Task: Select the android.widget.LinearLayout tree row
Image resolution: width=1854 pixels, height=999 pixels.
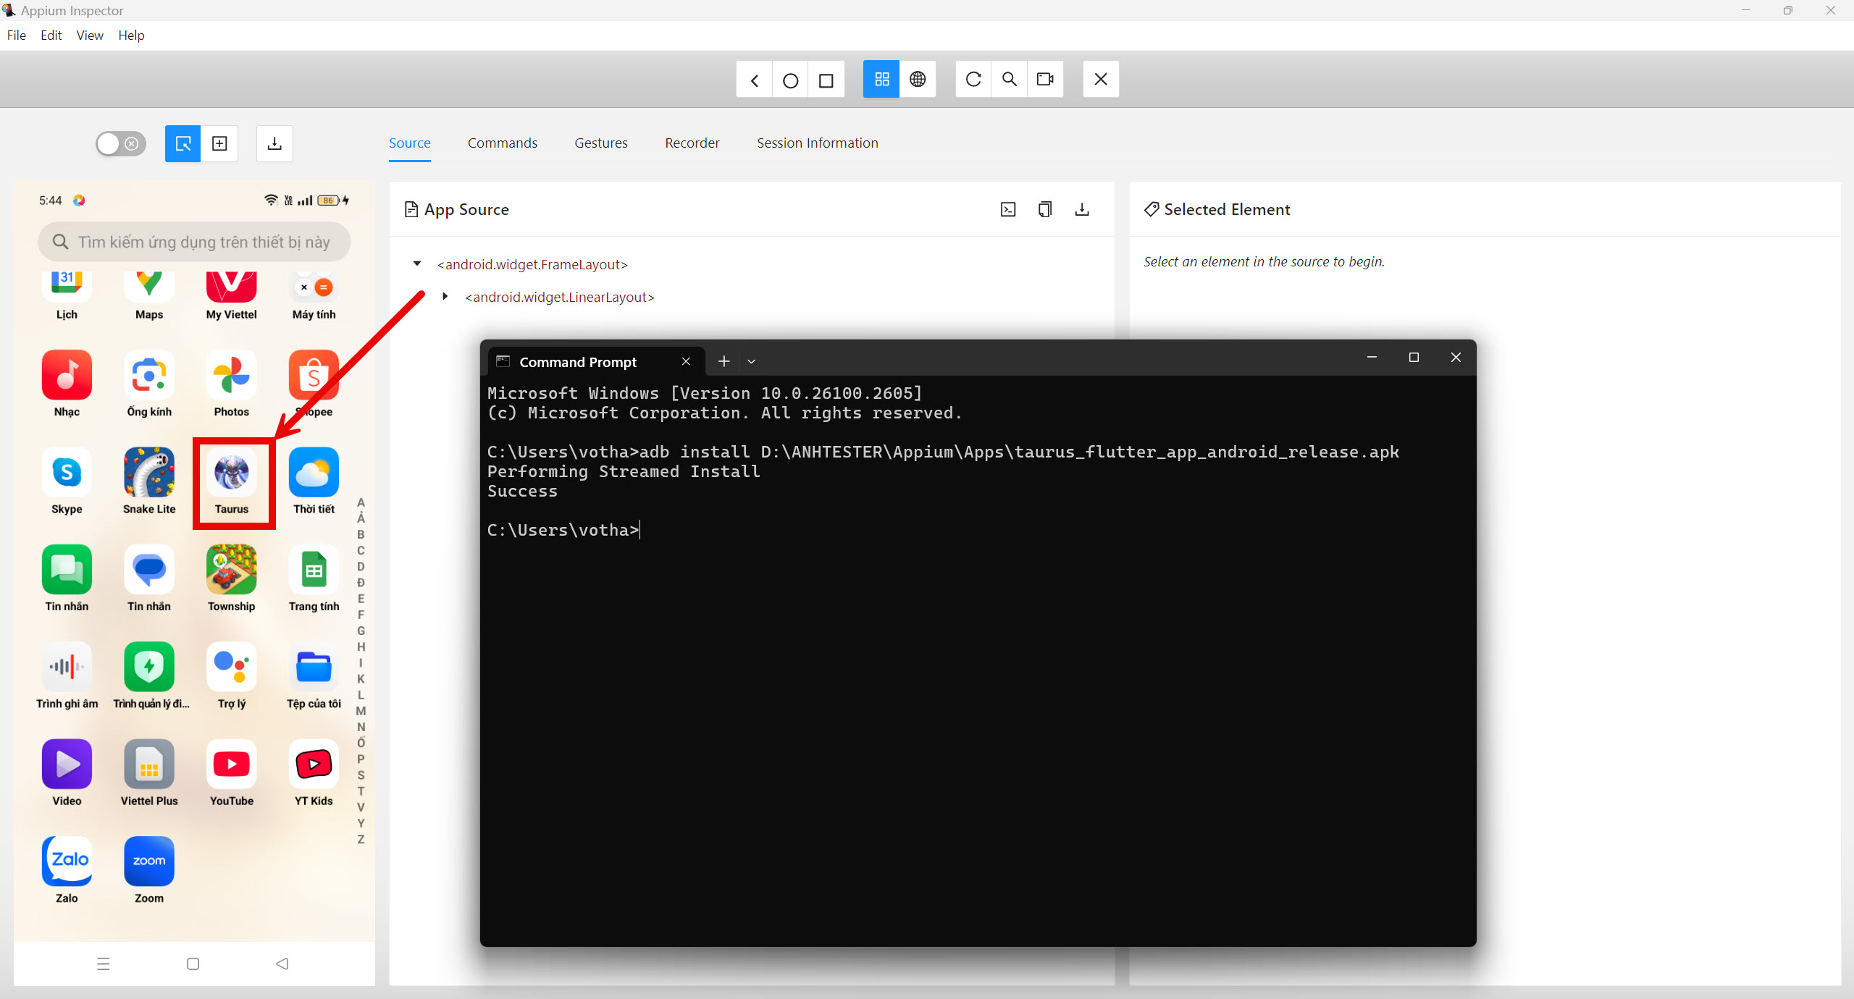Action: [x=560, y=297]
